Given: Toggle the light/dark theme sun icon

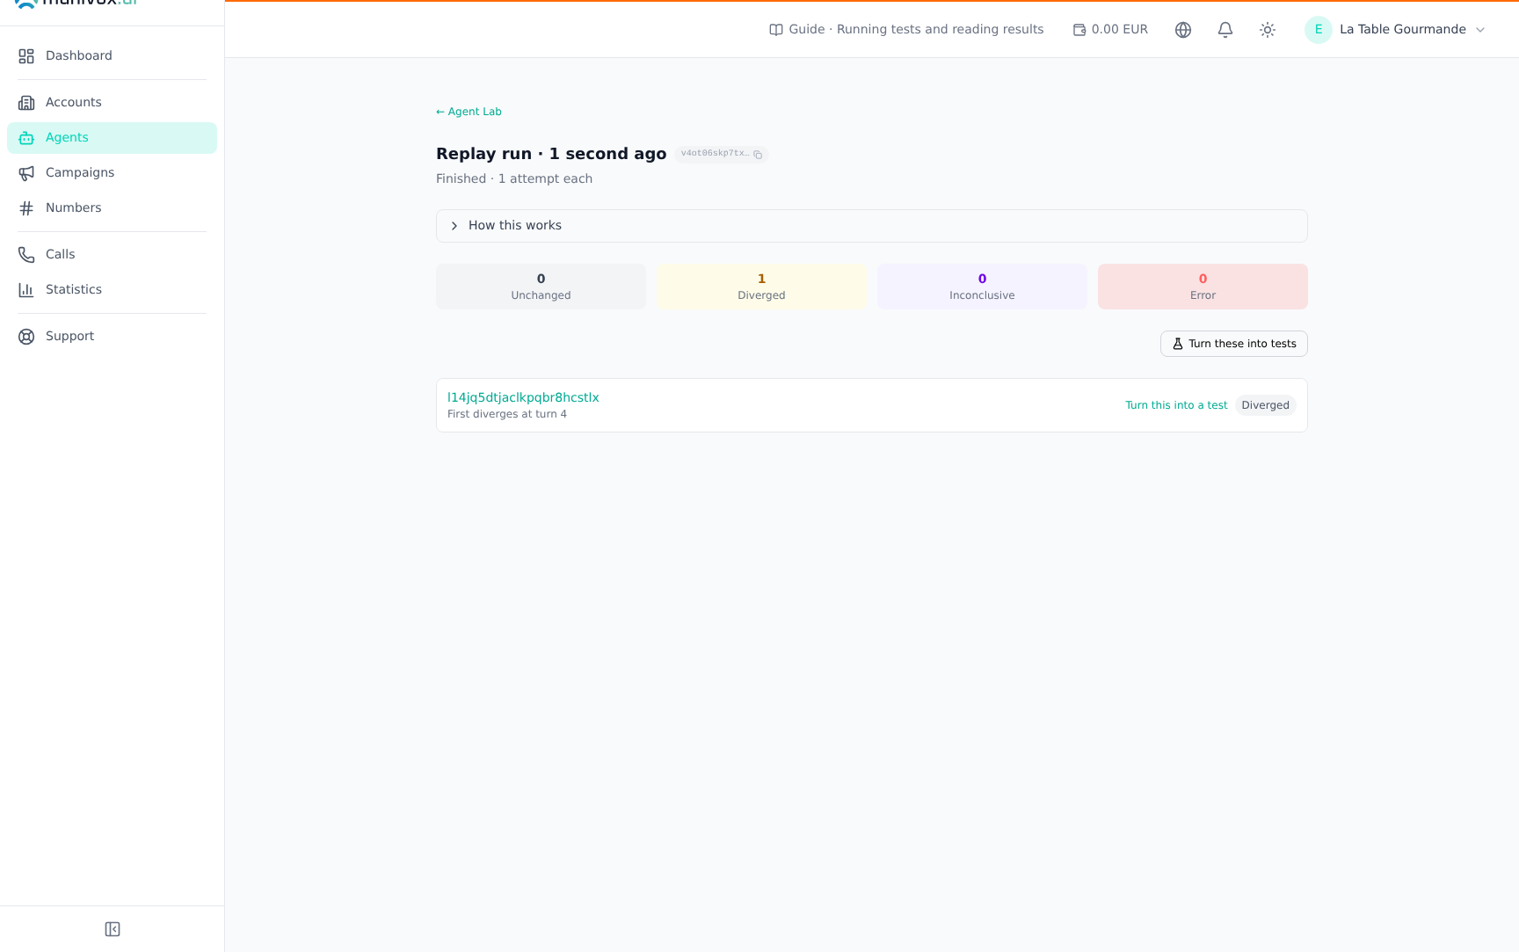Looking at the screenshot, I should click(x=1268, y=30).
